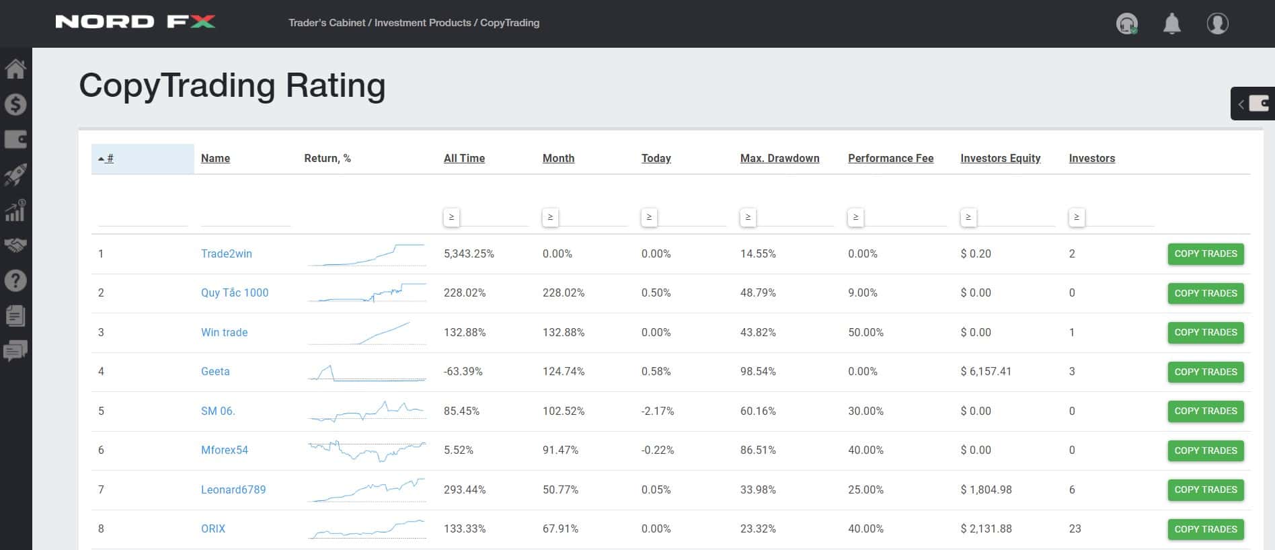
Task: Click Copy Trades button for Trade2win
Action: click(1206, 254)
